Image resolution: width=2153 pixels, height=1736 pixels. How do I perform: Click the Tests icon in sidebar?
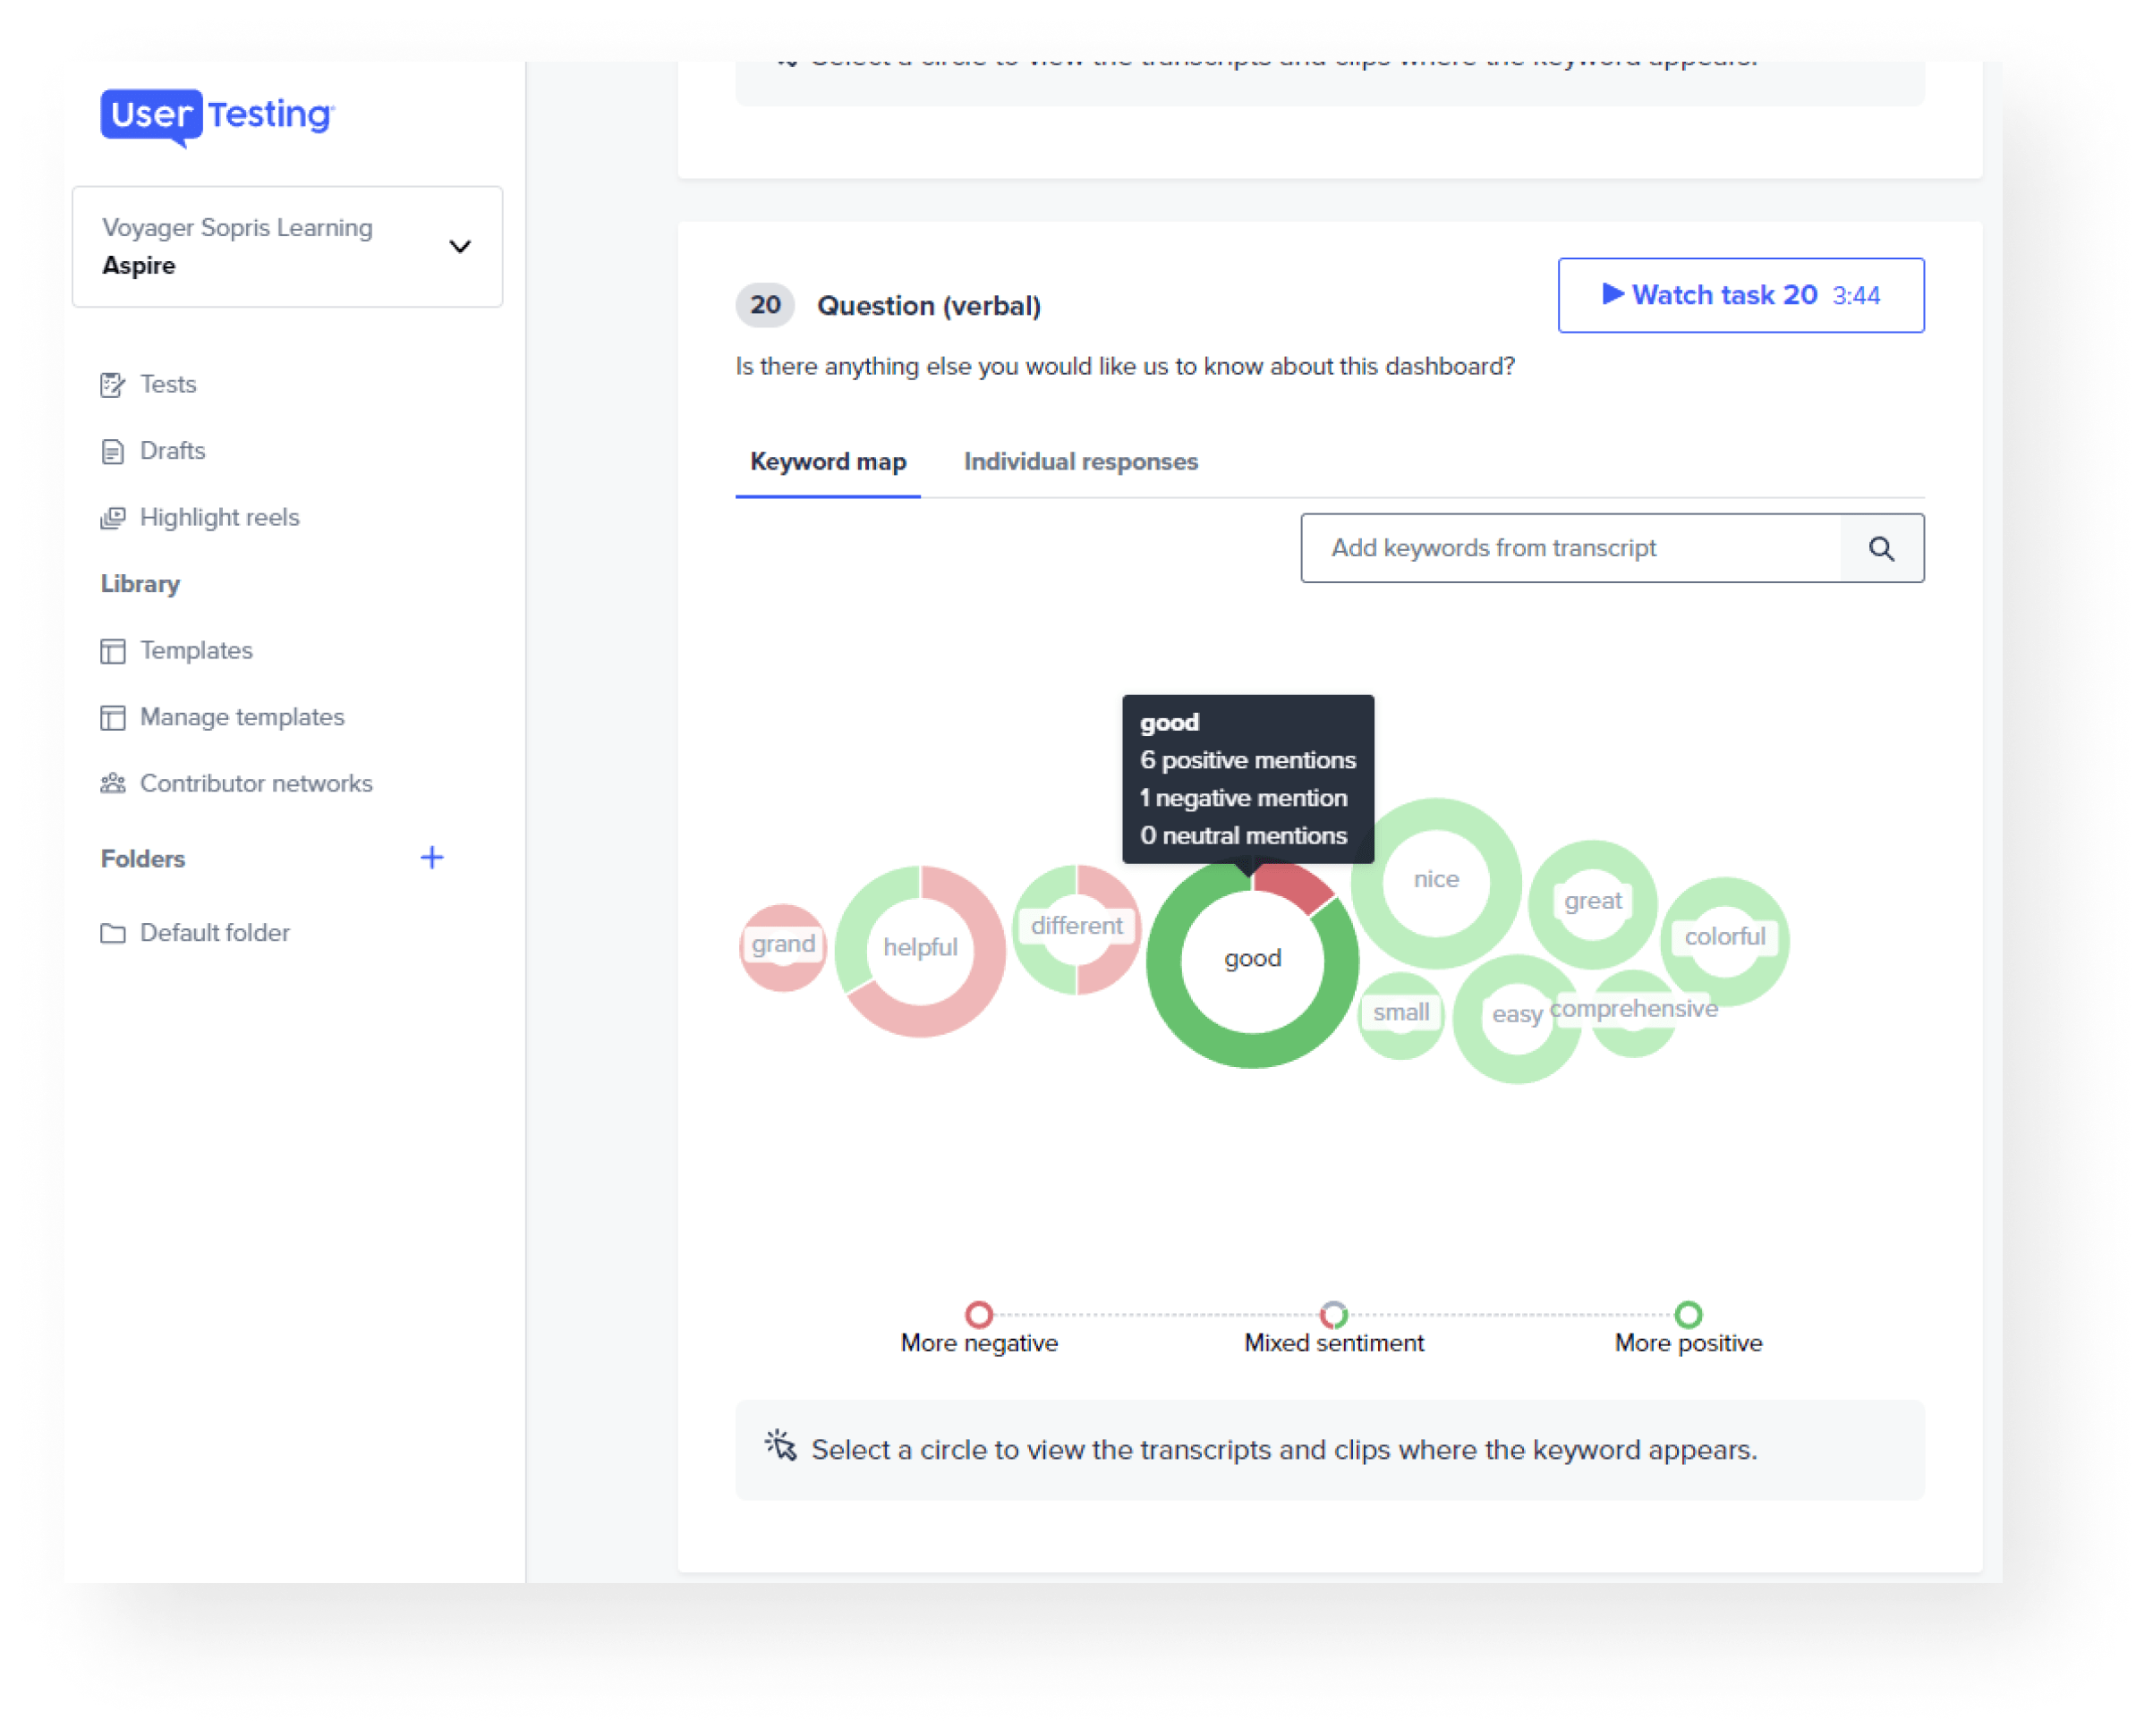coord(112,383)
